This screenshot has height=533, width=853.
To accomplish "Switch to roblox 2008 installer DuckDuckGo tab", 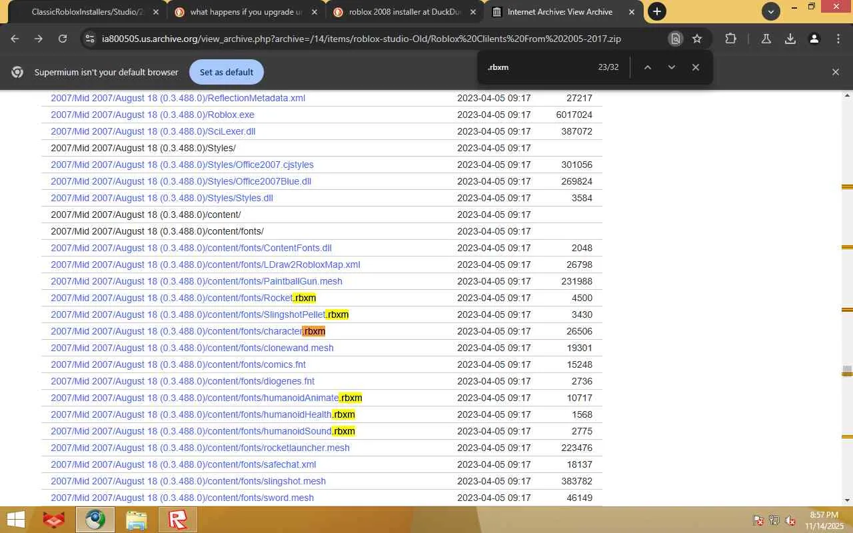I will pos(404,12).
